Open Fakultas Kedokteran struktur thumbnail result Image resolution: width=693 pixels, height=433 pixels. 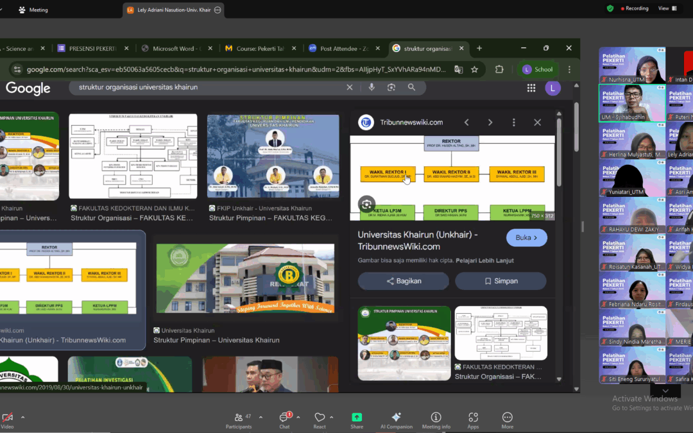[133, 156]
